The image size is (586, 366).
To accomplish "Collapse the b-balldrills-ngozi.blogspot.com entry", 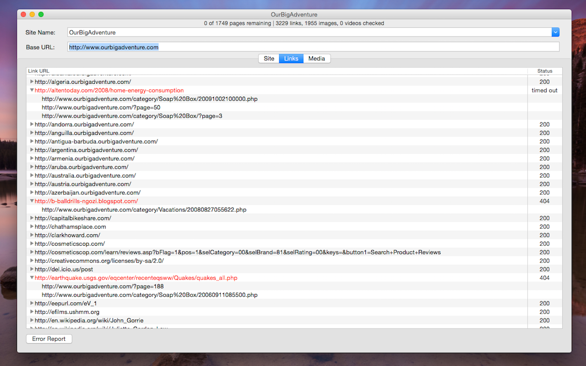I will [x=32, y=201].
